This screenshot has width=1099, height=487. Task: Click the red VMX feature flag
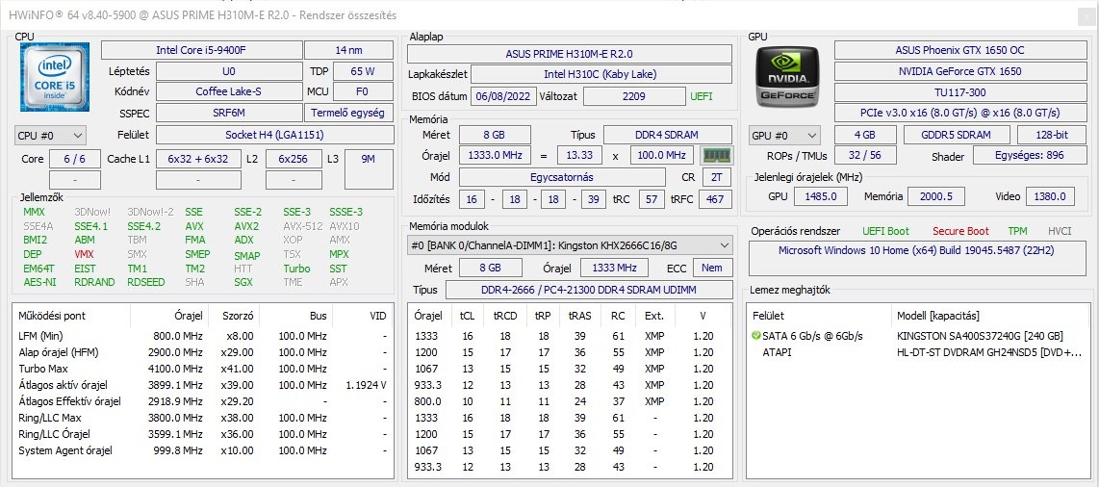coord(84,254)
